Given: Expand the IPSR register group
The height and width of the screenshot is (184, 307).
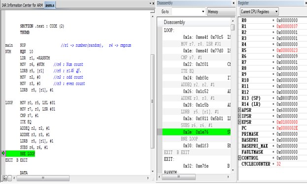Looking at the screenshot, I should pos(239,116).
